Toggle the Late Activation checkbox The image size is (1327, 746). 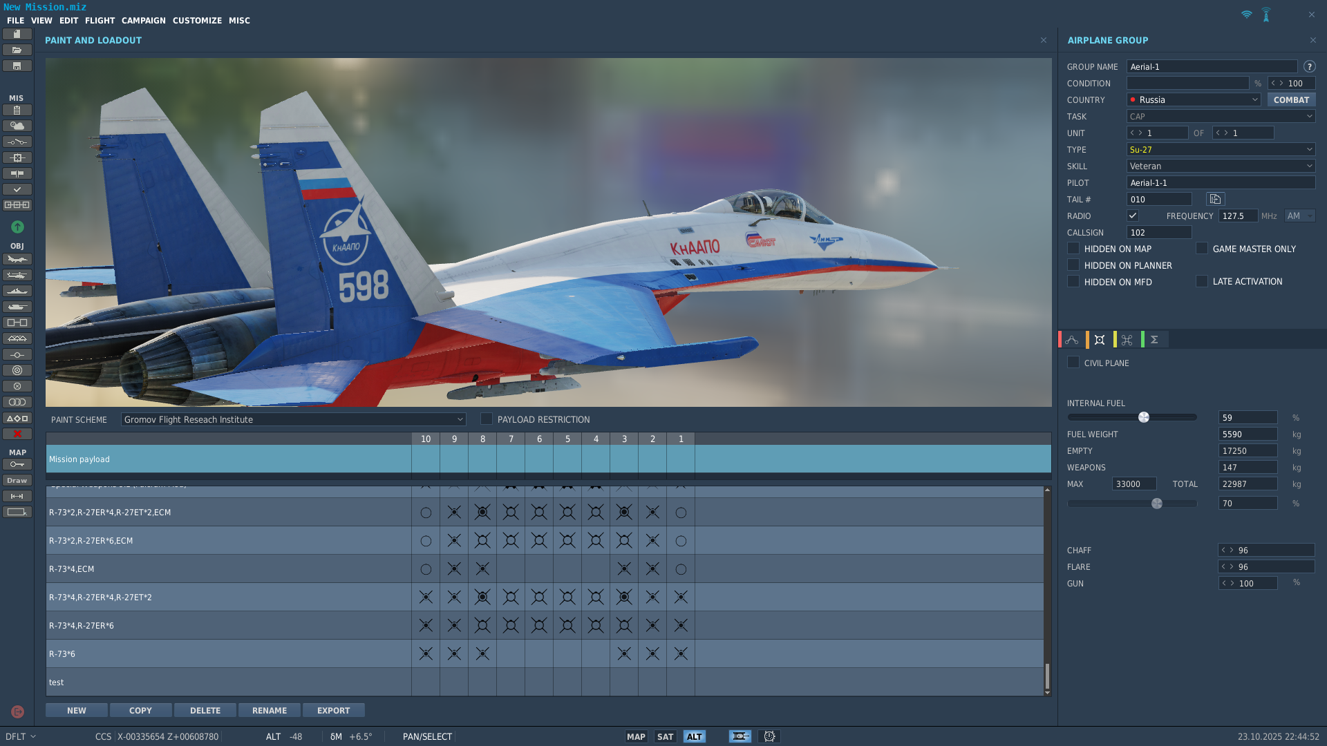pos(1202,282)
